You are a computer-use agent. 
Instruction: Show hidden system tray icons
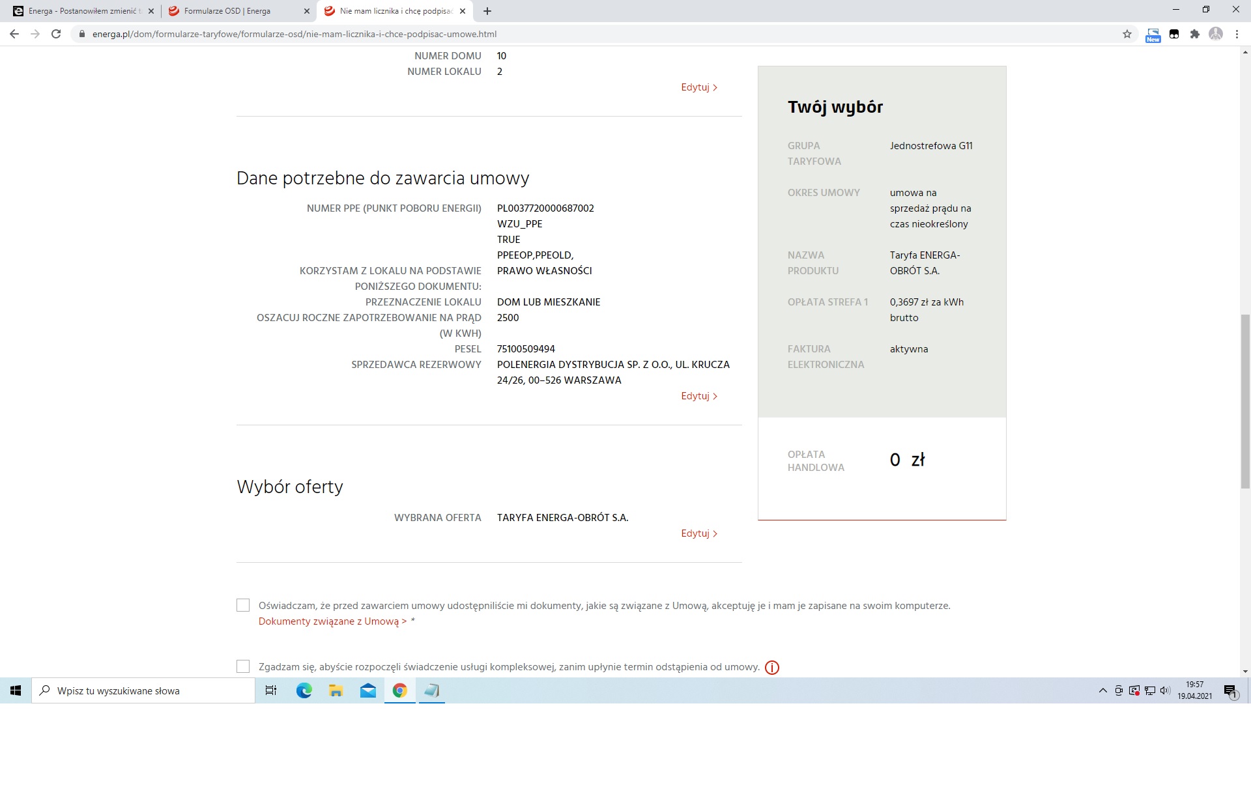(1102, 690)
